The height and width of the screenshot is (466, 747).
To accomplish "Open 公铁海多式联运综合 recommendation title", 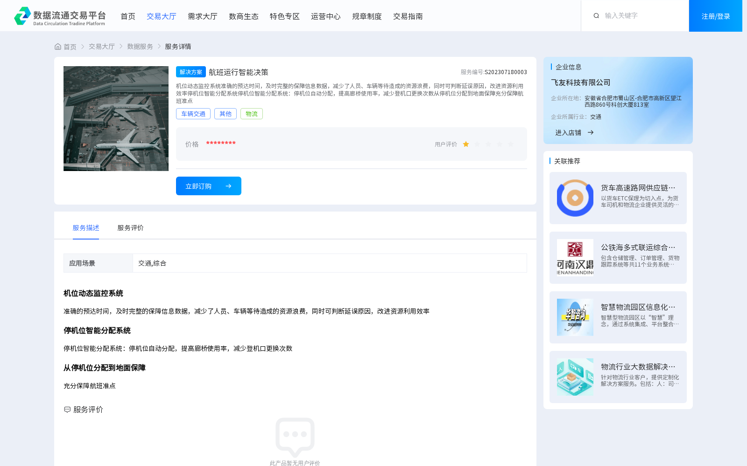I will pos(638,247).
